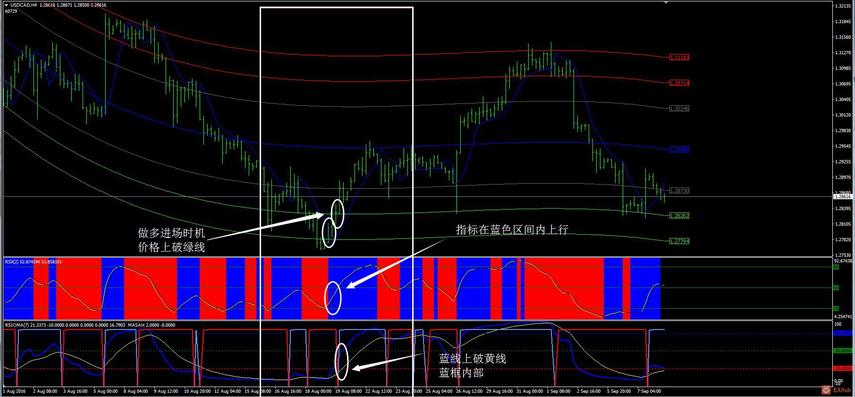Viewport: 855px width, 397px height.
Task: Click the 9 Aug 12:00 time label
Action: point(166,391)
